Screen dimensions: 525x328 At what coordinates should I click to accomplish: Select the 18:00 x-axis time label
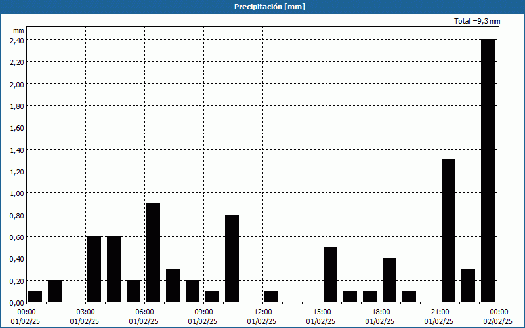coord(381,312)
